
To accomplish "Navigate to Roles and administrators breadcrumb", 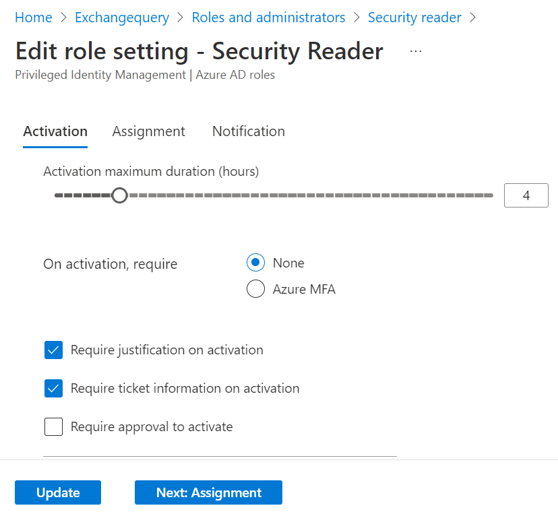I will coord(268,18).
